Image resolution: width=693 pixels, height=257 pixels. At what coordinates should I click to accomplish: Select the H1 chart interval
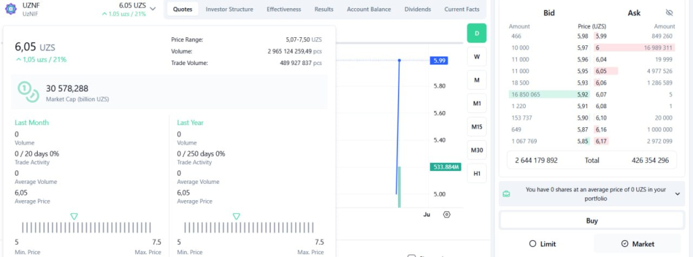(x=477, y=174)
